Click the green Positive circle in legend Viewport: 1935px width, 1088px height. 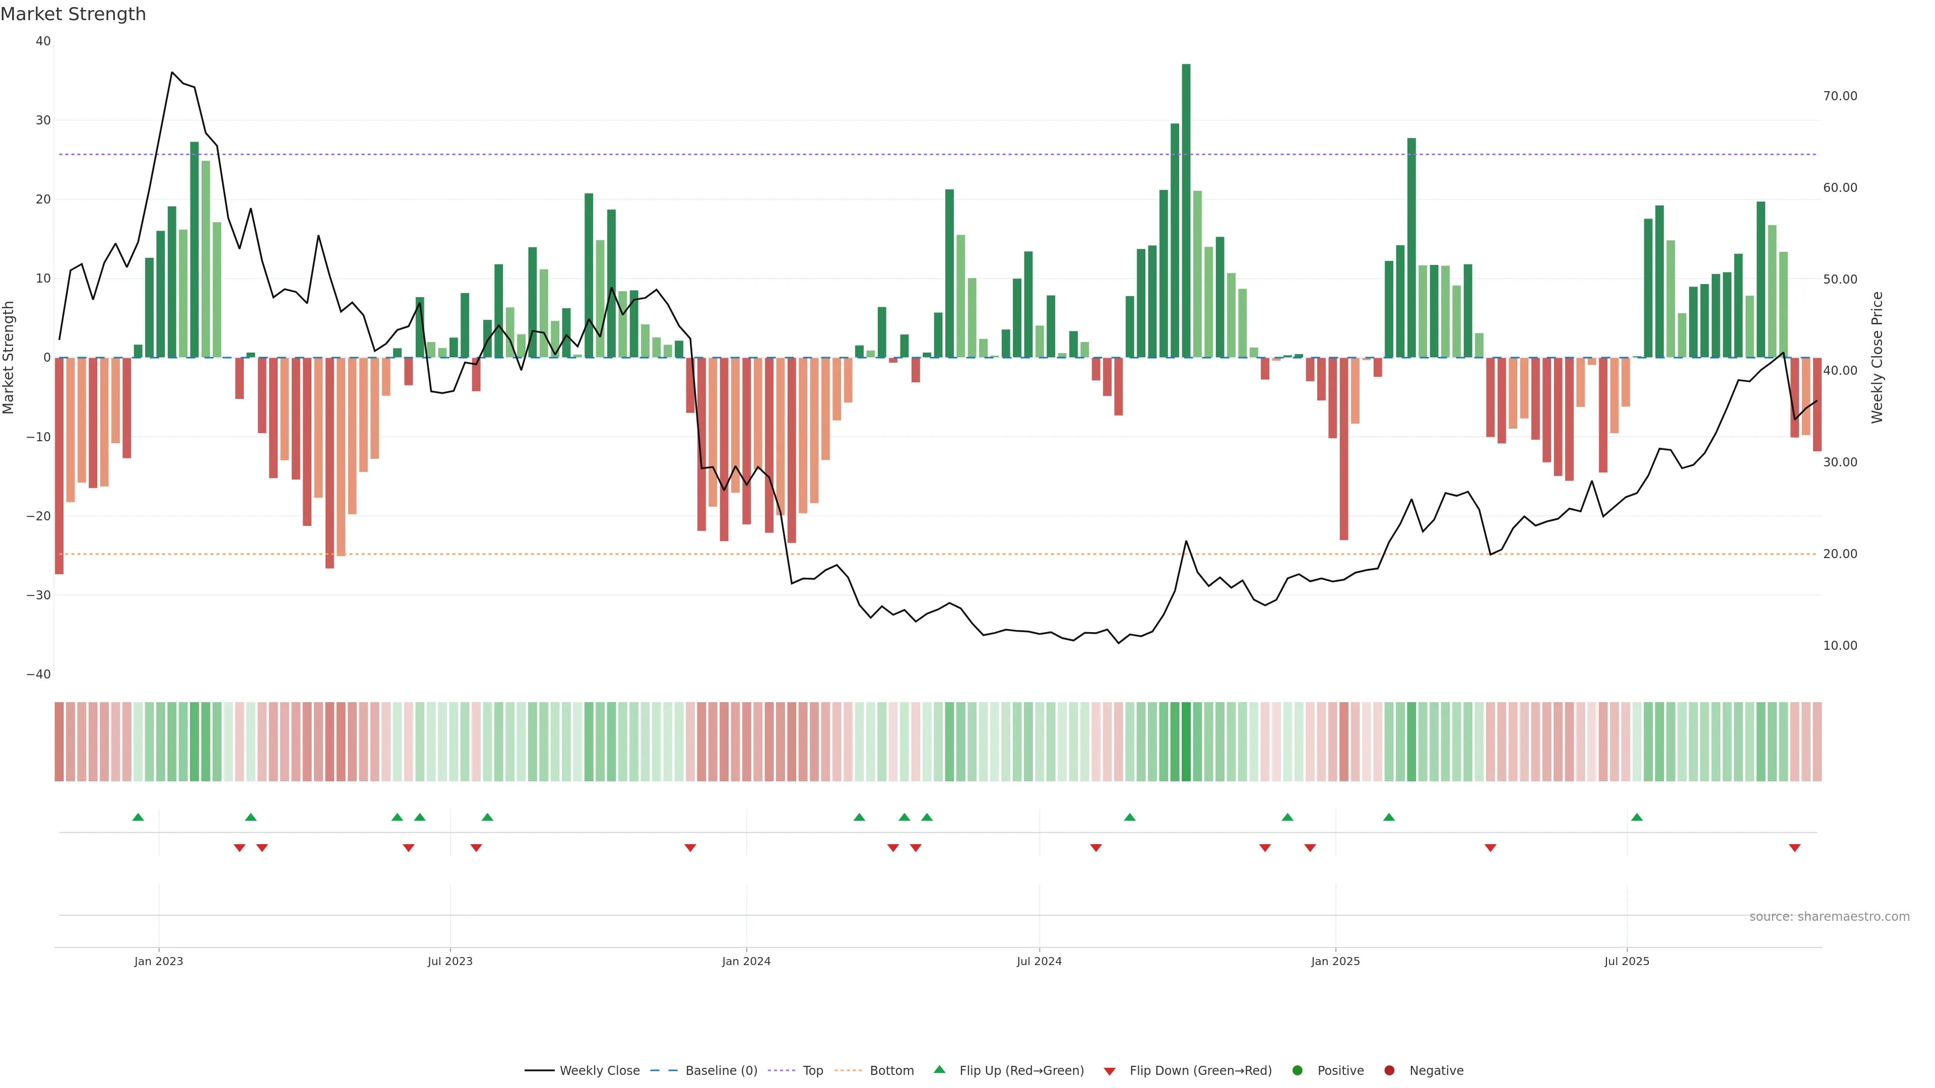pos(1297,1071)
